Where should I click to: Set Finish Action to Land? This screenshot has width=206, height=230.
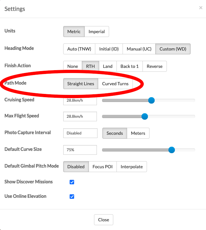coord(108,66)
